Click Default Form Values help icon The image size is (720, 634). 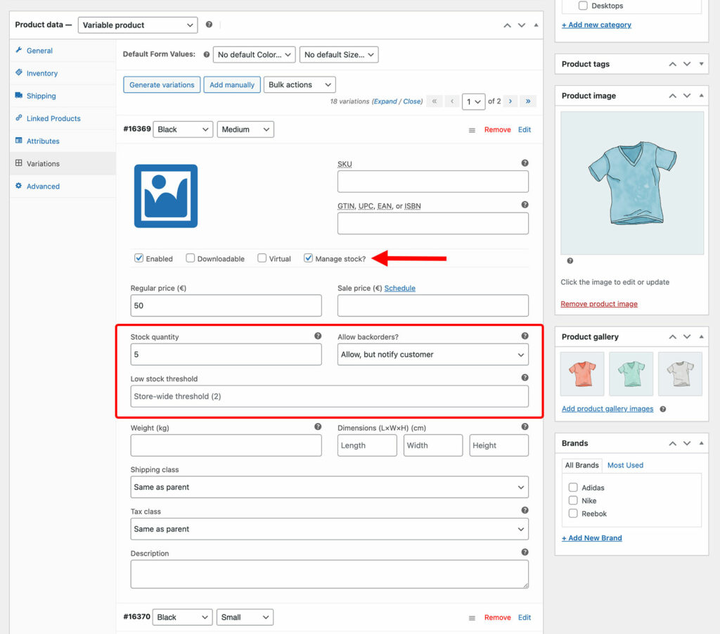(207, 54)
